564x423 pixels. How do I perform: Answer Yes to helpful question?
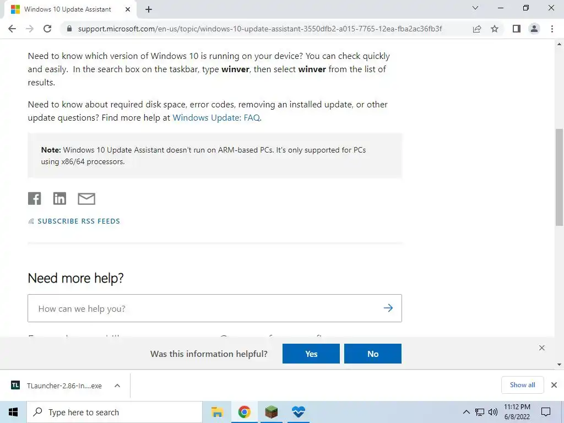311,354
